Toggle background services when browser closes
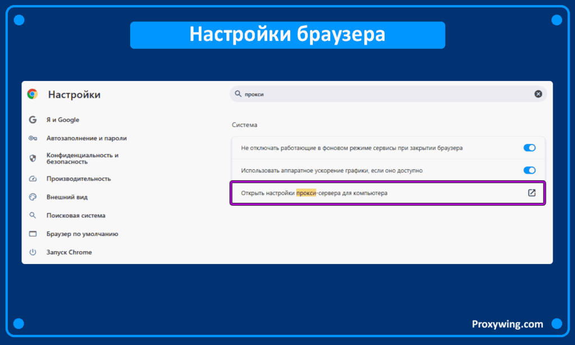This screenshot has height=345, width=575. (x=529, y=148)
